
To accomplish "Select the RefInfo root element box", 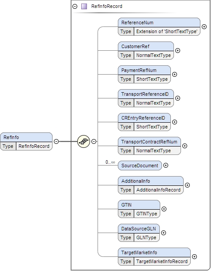I will [26, 142].
